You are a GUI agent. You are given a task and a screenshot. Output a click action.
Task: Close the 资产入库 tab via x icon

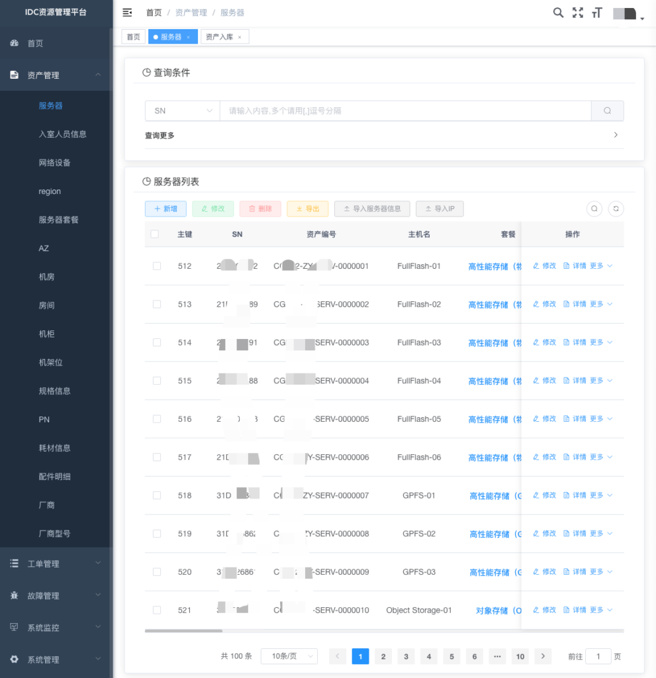point(240,37)
